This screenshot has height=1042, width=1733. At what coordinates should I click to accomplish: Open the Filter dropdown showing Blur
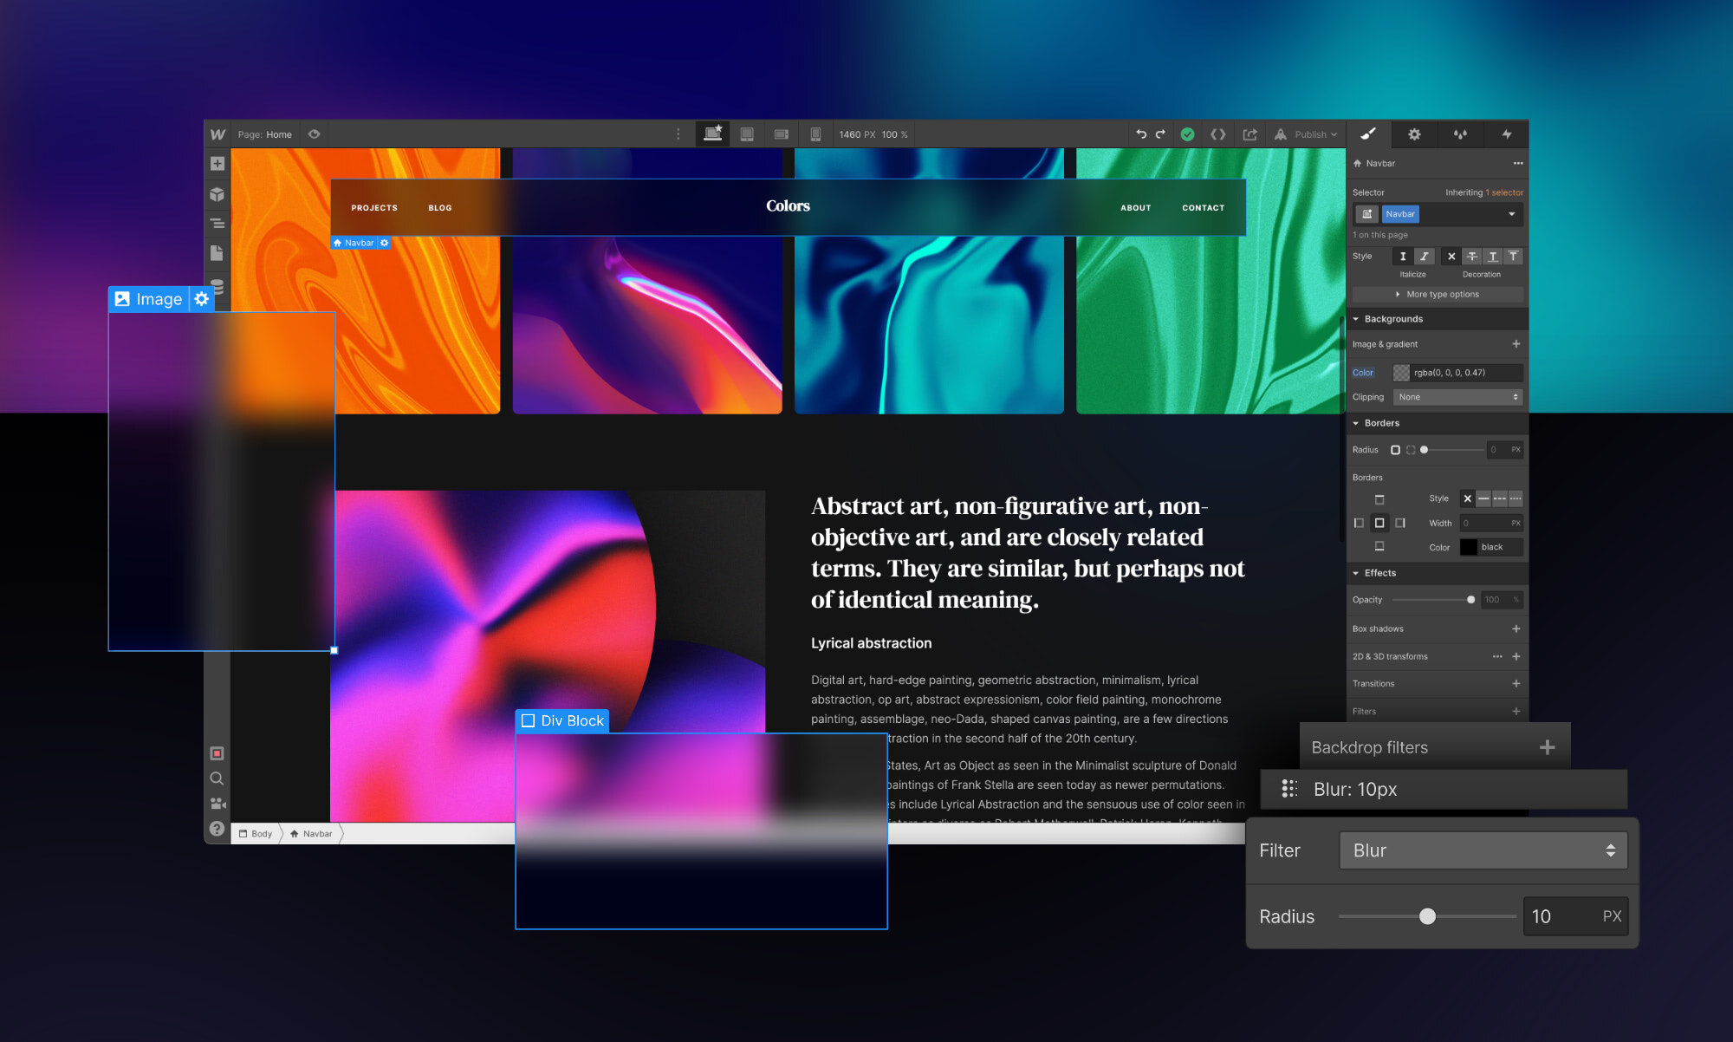pyautogui.click(x=1483, y=850)
